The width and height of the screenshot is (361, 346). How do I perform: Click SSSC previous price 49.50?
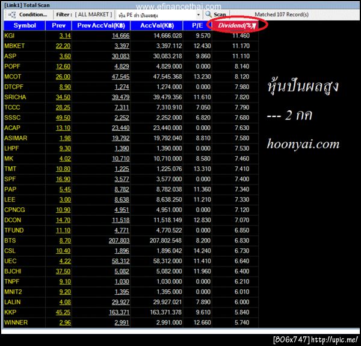click(x=63, y=118)
